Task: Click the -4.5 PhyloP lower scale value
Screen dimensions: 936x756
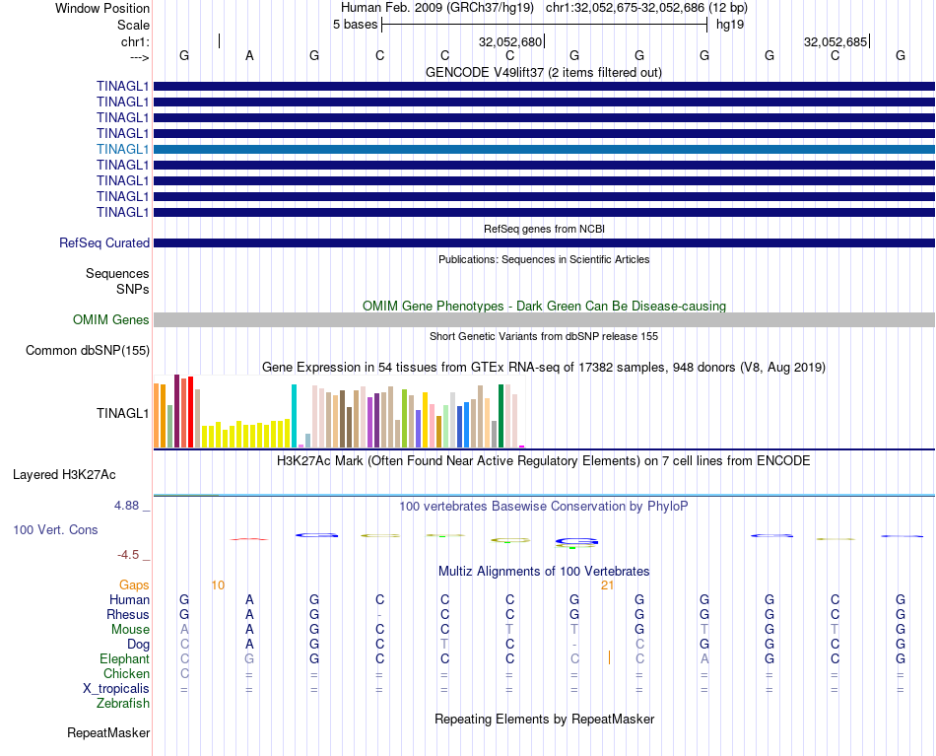Action: coord(128,555)
